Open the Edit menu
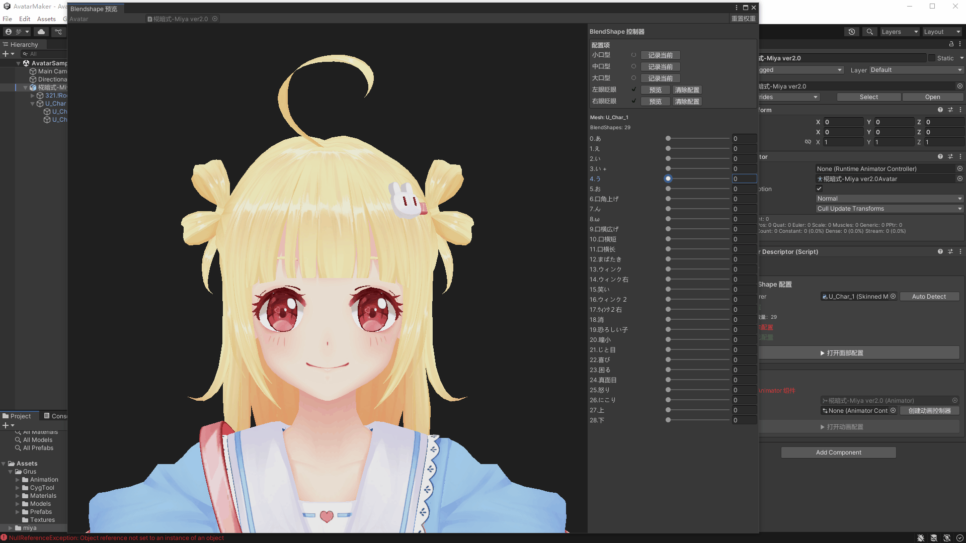The image size is (966, 543). [25, 19]
